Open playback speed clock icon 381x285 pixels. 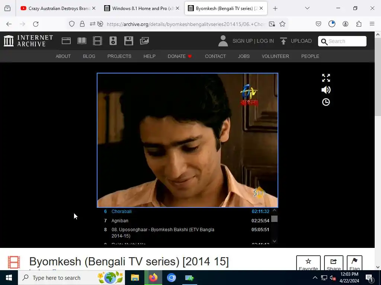[x=326, y=102]
